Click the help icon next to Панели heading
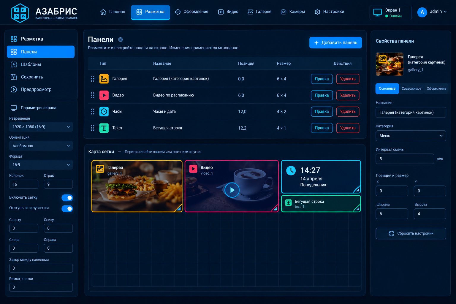The width and height of the screenshot is (456, 304). pyautogui.click(x=120, y=39)
